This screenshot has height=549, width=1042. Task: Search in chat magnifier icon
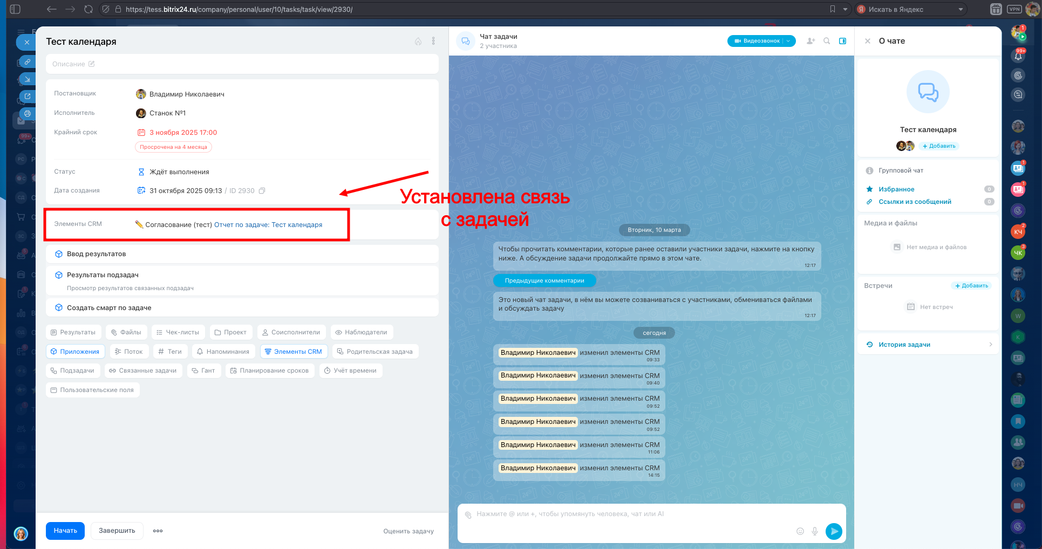click(x=827, y=41)
